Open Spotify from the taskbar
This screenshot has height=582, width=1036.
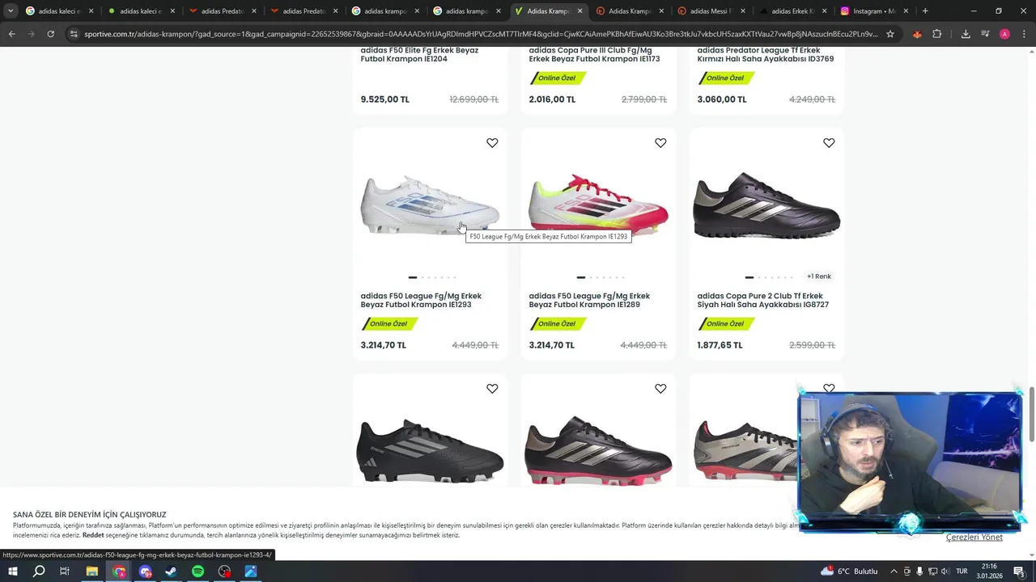[x=197, y=571]
